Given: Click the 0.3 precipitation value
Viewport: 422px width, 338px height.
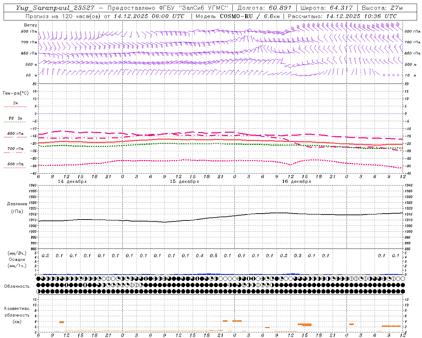Looking at the screenshot, I should [298, 256].
